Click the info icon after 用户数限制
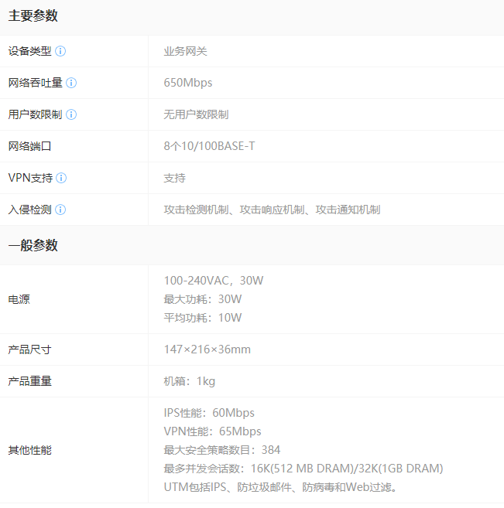The width and height of the screenshot is (504, 508). click(71, 114)
